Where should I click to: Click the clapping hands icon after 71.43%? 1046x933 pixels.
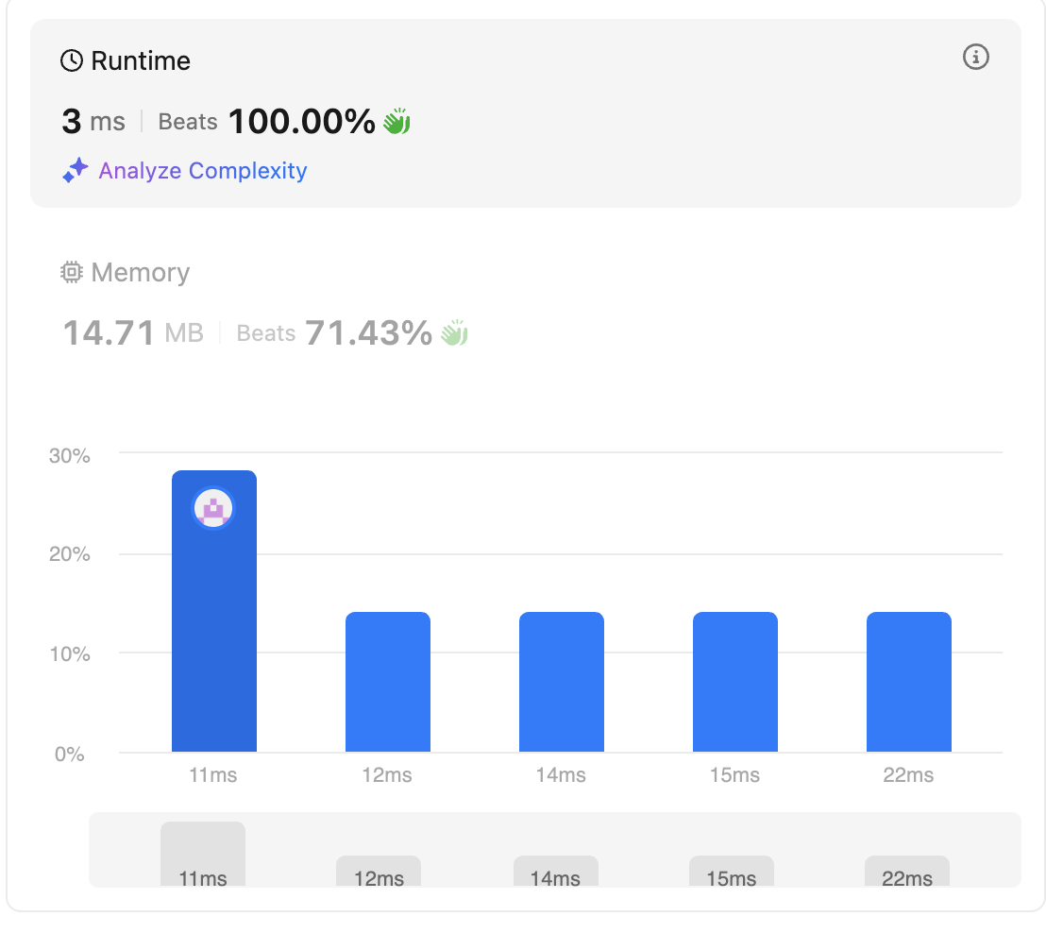[x=454, y=333]
